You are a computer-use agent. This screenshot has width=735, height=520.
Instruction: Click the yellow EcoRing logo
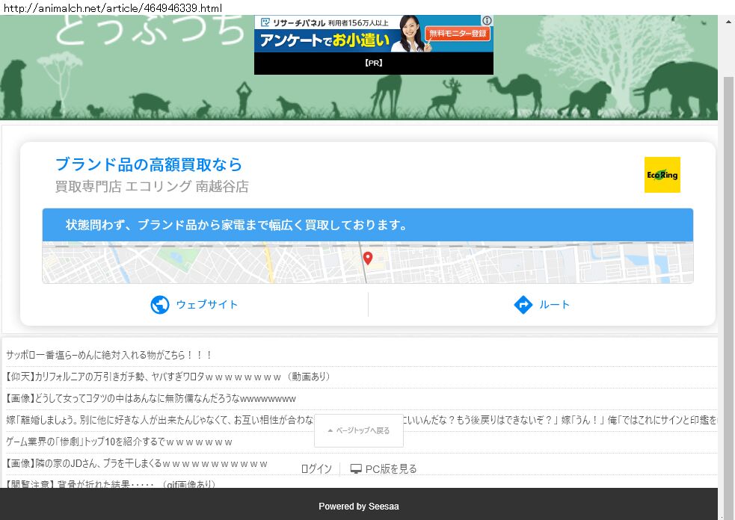point(662,175)
